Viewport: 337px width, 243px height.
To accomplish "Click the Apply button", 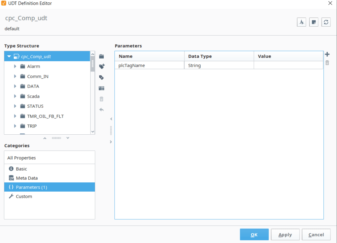I will pos(285,234).
